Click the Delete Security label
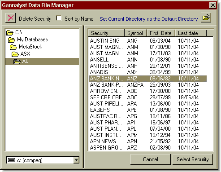221x172 pixels. (x=35, y=19)
